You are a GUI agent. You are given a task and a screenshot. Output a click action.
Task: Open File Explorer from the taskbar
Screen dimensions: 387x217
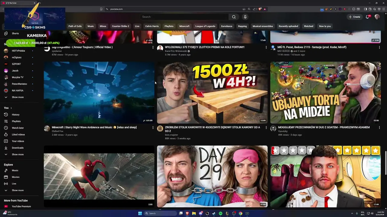[x=194, y=213]
